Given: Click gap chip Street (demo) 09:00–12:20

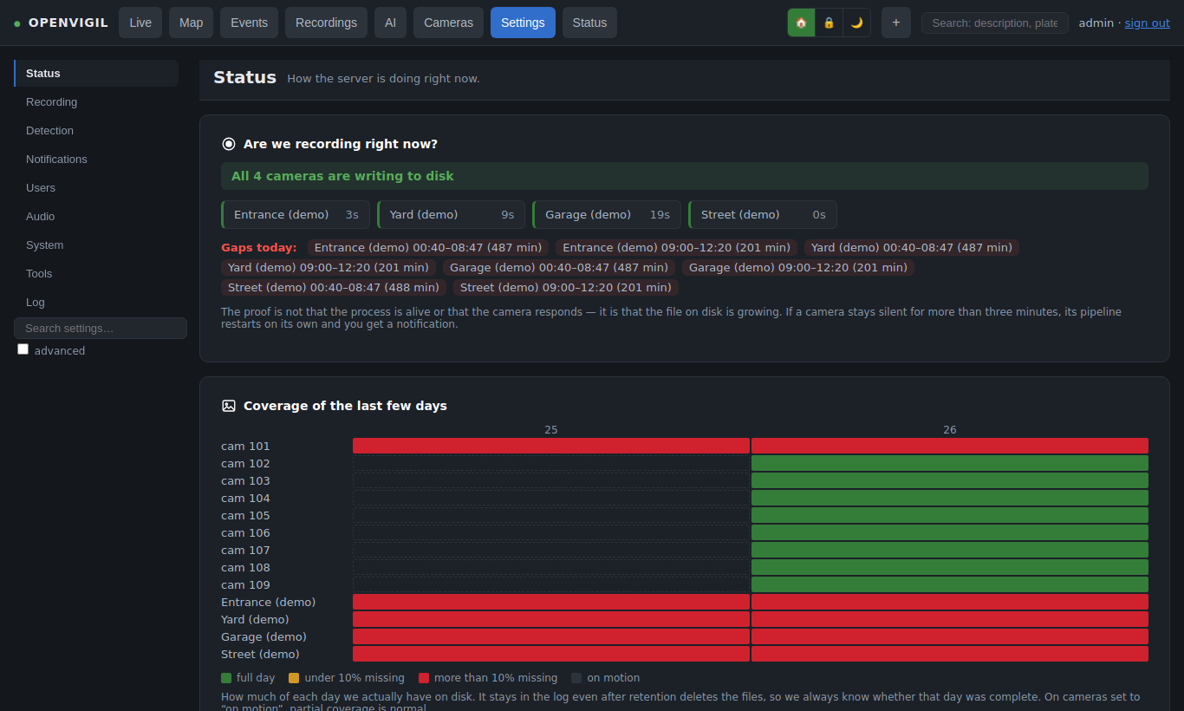Looking at the screenshot, I should [x=566, y=288].
